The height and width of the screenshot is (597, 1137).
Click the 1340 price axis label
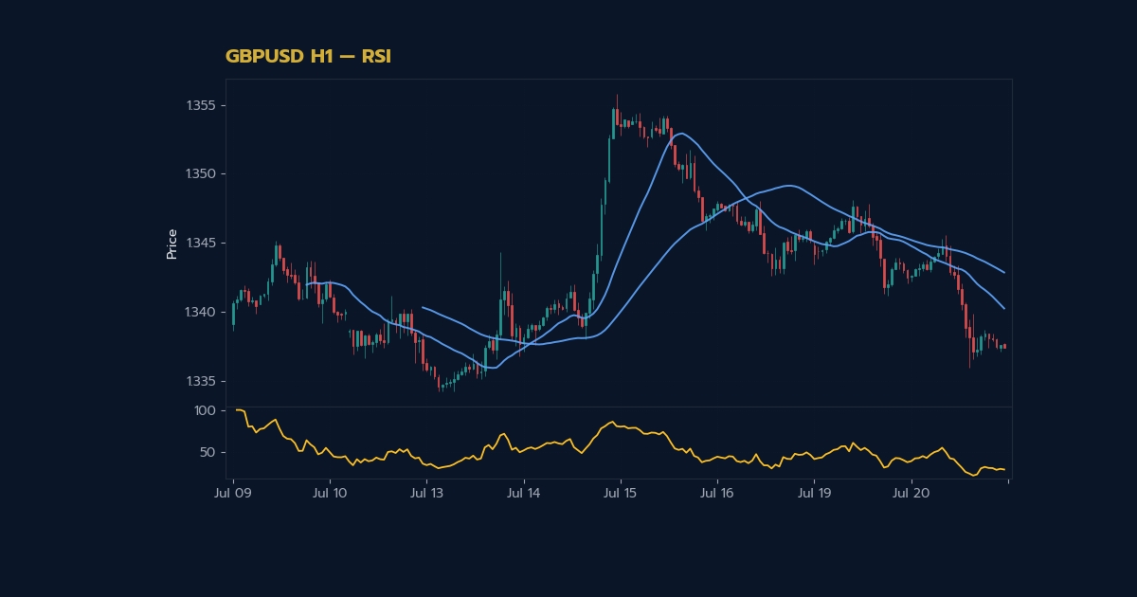point(200,313)
